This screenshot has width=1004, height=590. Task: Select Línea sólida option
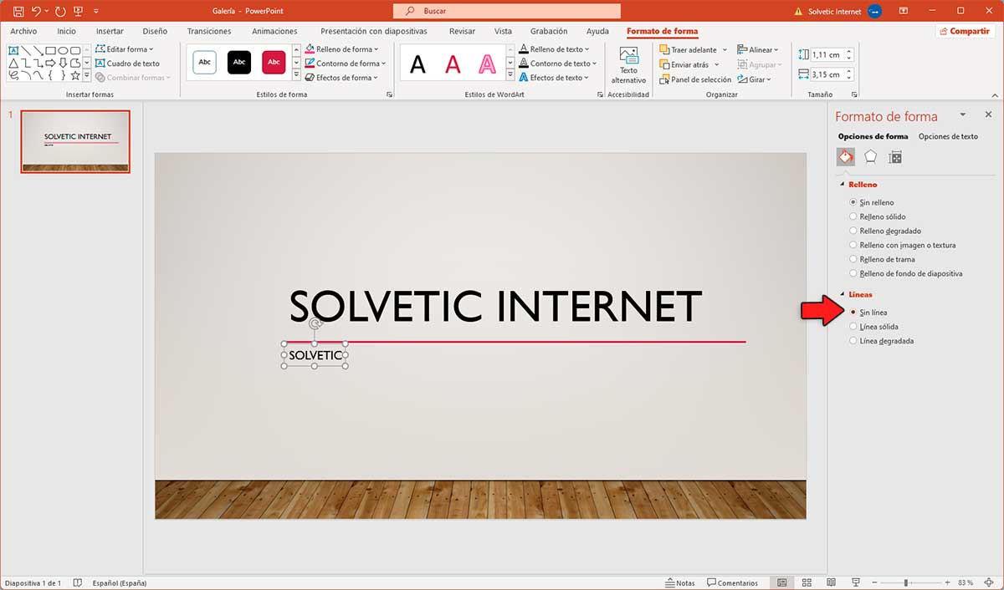tap(873, 327)
